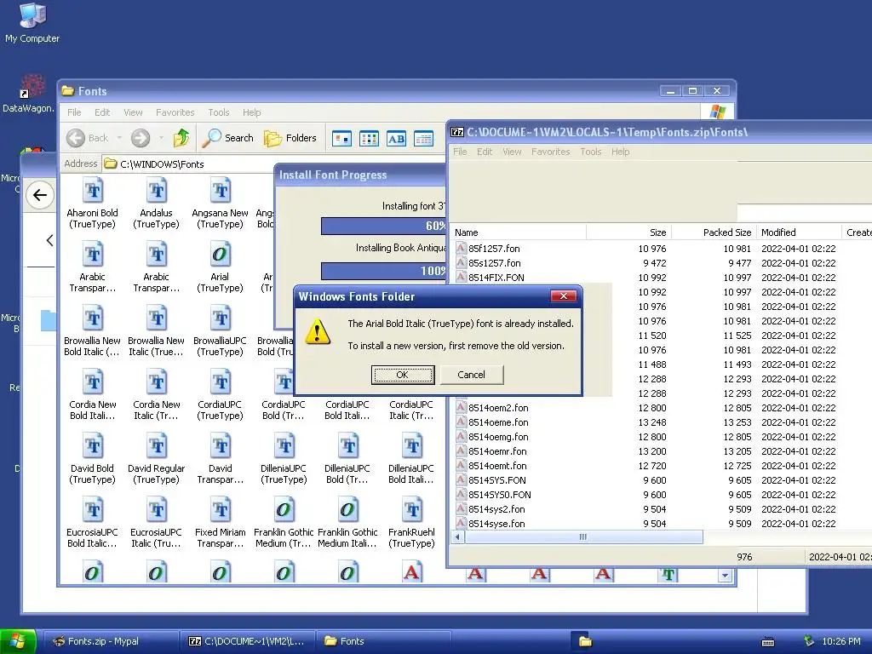Select the Arial OpenType font icon
872x654 pixels.
221,255
